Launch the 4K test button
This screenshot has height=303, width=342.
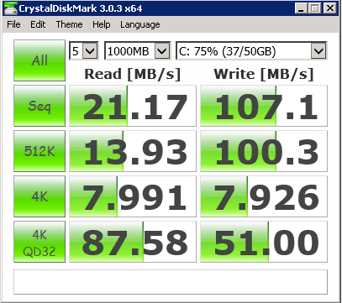[x=39, y=196]
